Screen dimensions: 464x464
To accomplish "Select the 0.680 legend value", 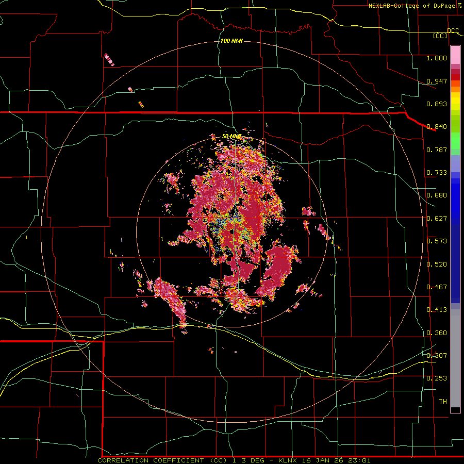I will [437, 195].
